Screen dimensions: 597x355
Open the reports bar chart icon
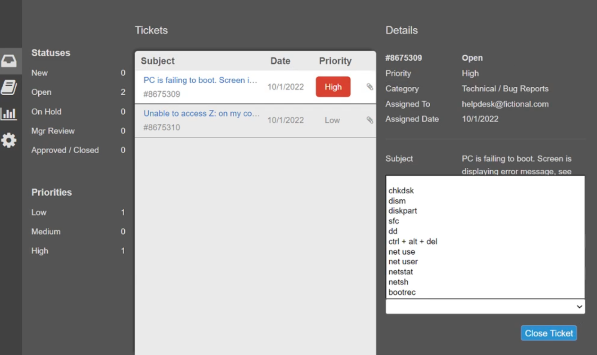(9, 114)
